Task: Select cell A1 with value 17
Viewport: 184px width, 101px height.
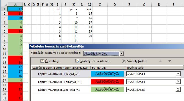Action: [15, 9]
